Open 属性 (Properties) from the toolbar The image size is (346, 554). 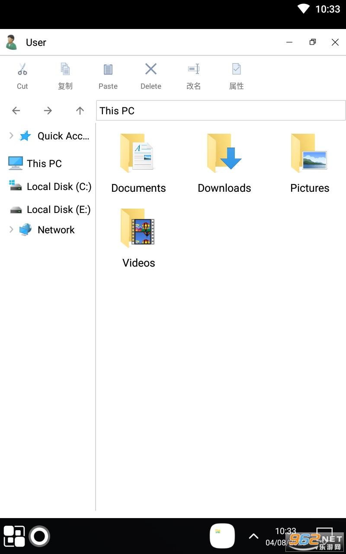pos(236,69)
